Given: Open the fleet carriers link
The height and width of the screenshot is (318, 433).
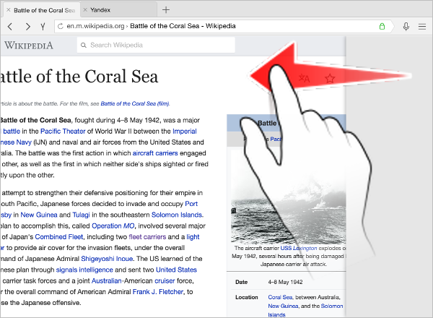Looking at the screenshot, I should click(x=147, y=237).
